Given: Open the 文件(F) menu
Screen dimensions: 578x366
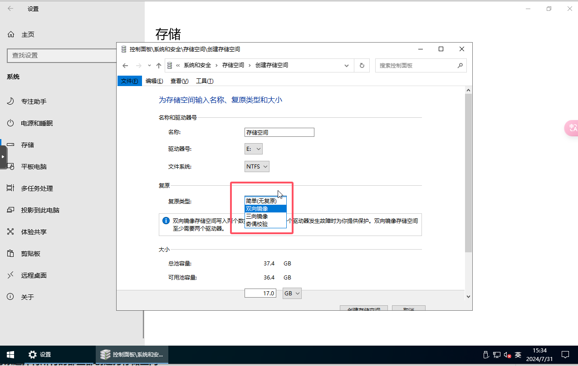Looking at the screenshot, I should [x=129, y=81].
